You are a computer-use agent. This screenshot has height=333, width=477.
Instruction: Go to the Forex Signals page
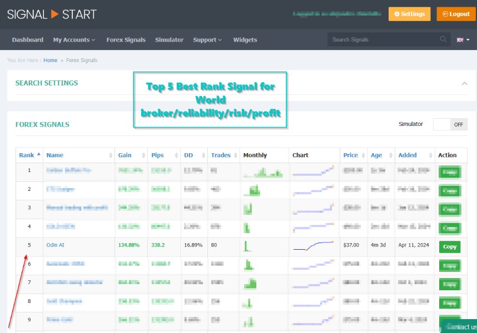click(x=126, y=40)
